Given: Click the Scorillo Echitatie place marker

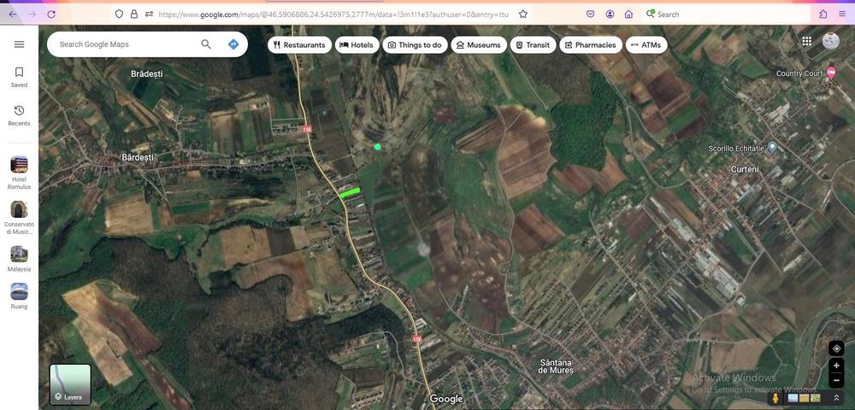Looking at the screenshot, I should (772, 147).
